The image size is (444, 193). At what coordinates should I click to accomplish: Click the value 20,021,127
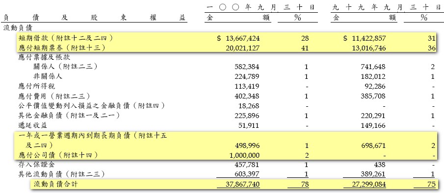pyautogui.click(x=242, y=48)
